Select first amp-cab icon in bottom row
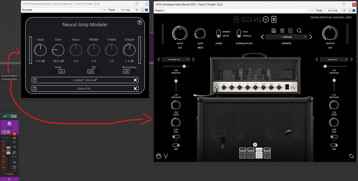The image size is (358, 181). pos(243,153)
